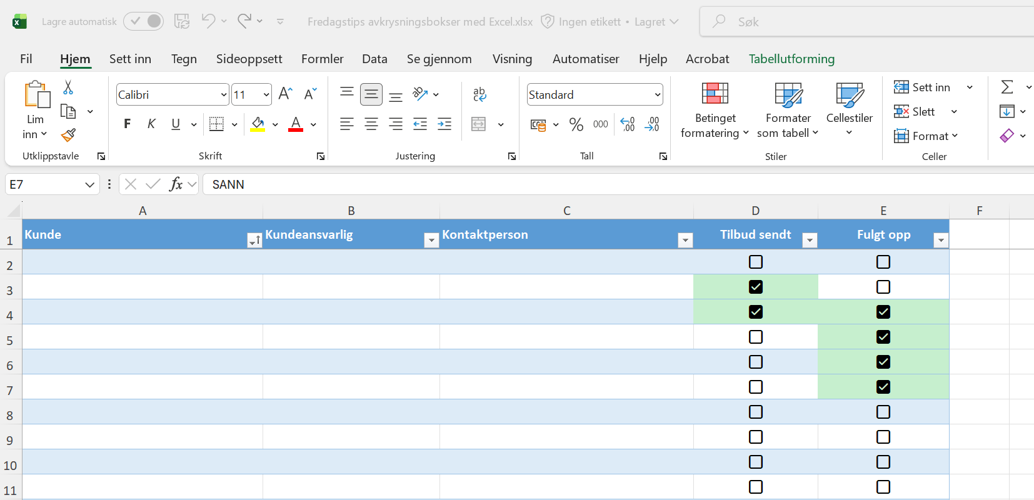Click the Cut scissors icon
This screenshot has height=500, width=1034.
(68, 87)
